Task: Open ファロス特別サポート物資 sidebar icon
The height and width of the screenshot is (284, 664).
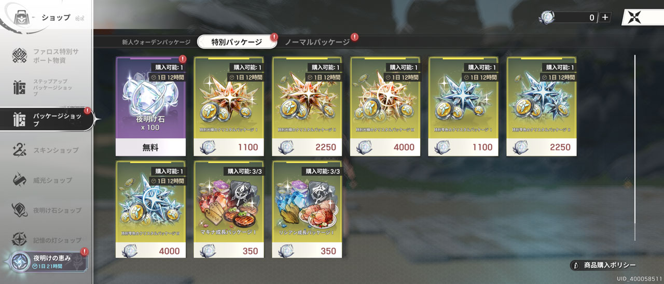Action: [19, 56]
